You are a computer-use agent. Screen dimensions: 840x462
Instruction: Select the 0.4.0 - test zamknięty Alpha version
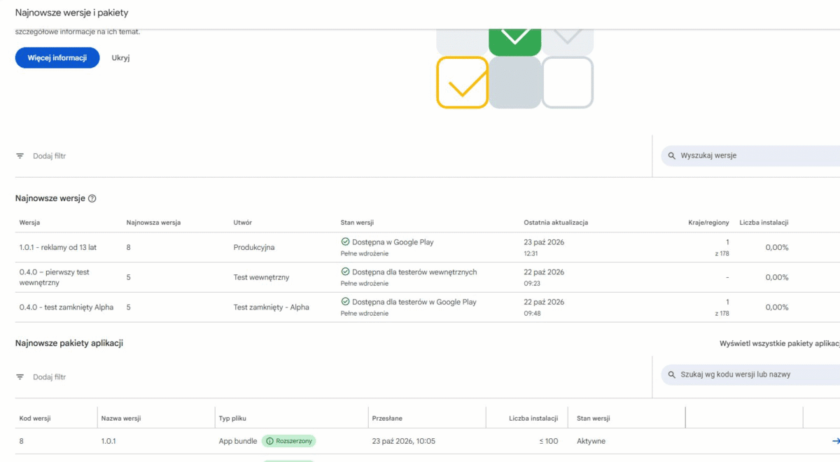(x=66, y=307)
